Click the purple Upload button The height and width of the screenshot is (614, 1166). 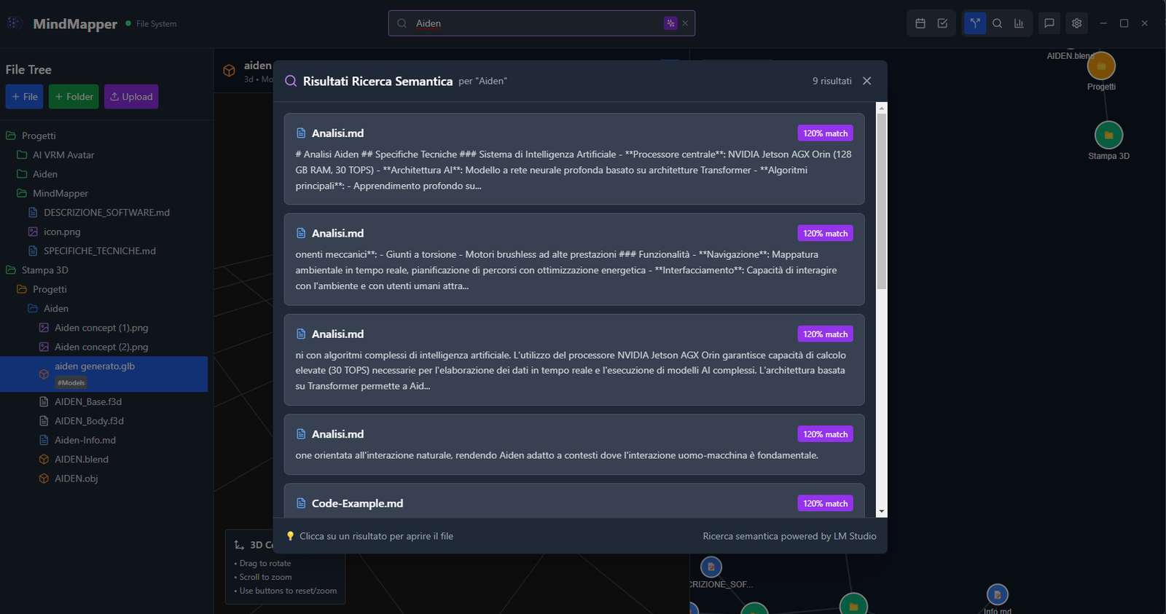click(x=131, y=97)
